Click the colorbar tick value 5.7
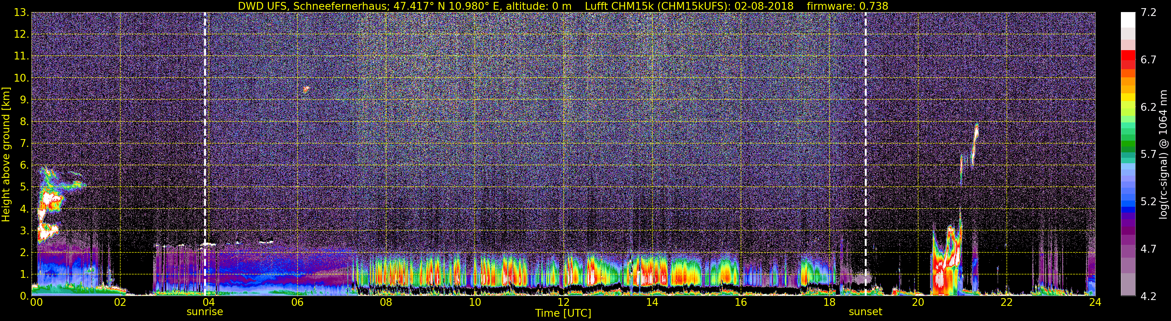The height and width of the screenshot is (321, 1171). click(x=1148, y=154)
